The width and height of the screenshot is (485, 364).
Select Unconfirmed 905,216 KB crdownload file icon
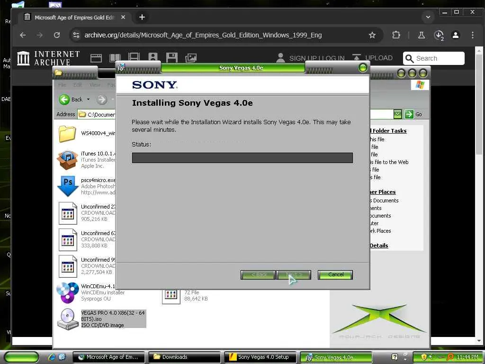point(68,213)
